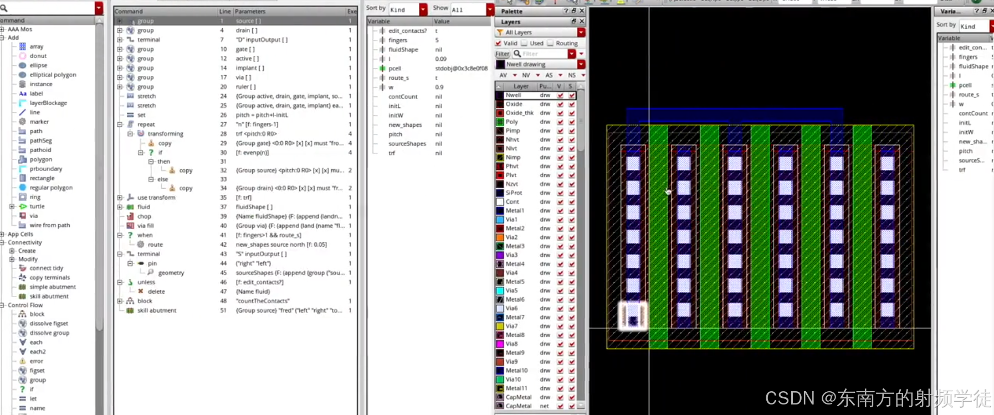Choose the layerBlockage icon
Image resolution: width=994 pixels, height=415 pixels.
point(23,103)
